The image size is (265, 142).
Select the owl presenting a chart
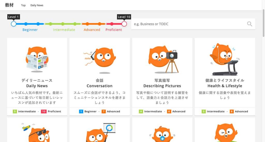click(x=100, y=132)
